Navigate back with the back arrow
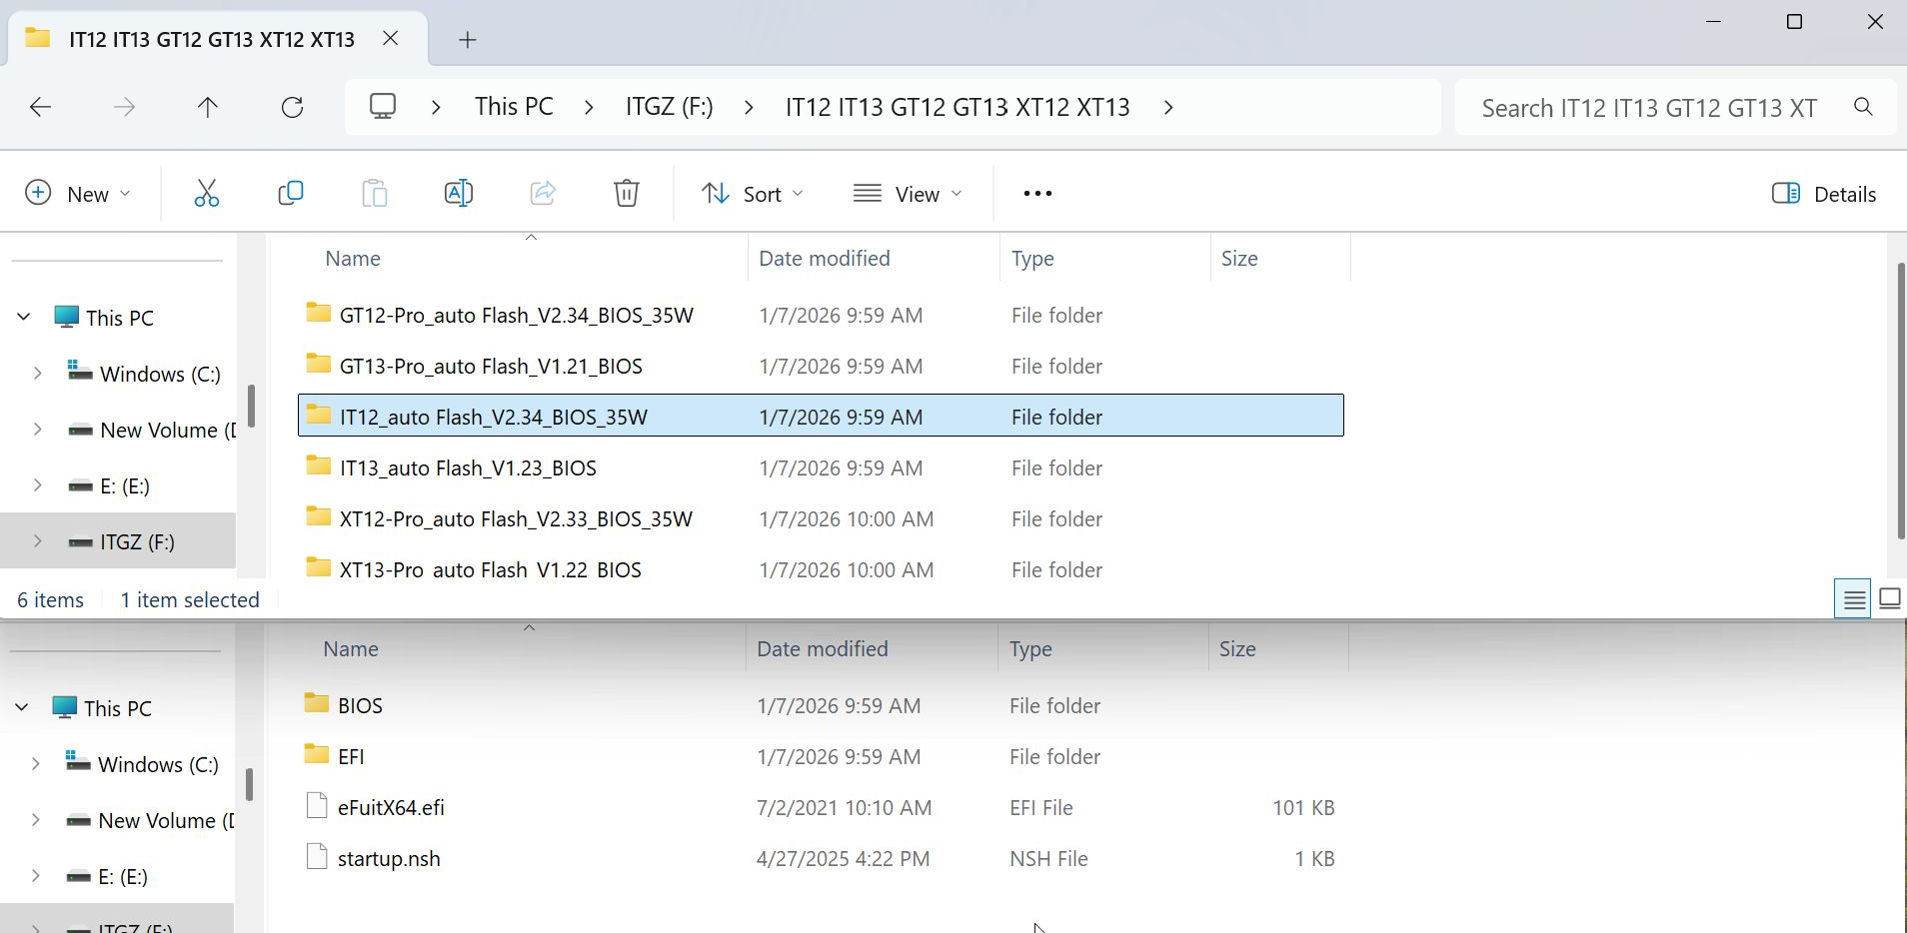Viewport: 1907px width, 933px height. (41, 107)
